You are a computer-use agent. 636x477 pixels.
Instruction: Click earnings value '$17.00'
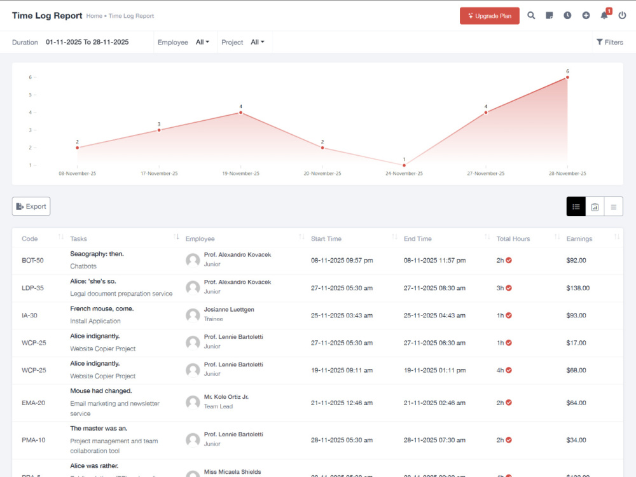click(576, 343)
